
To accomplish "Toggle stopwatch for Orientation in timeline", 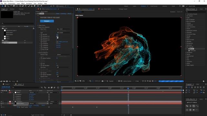I will point(14,94).
